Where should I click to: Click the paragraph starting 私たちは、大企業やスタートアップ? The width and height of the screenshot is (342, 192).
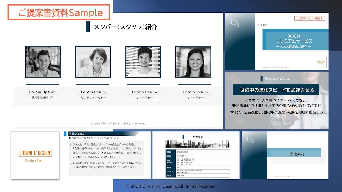click(x=276, y=106)
